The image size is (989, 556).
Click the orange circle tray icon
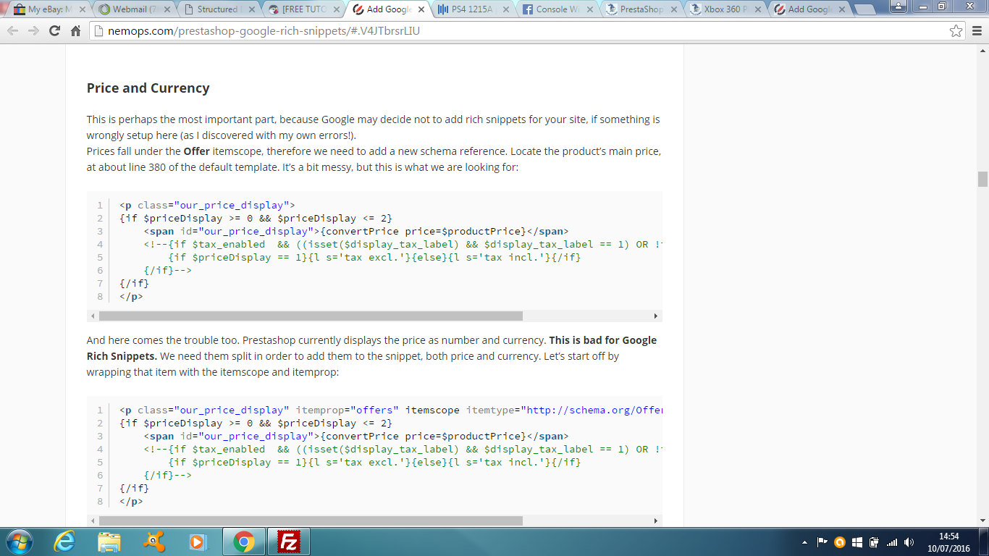[x=840, y=542]
